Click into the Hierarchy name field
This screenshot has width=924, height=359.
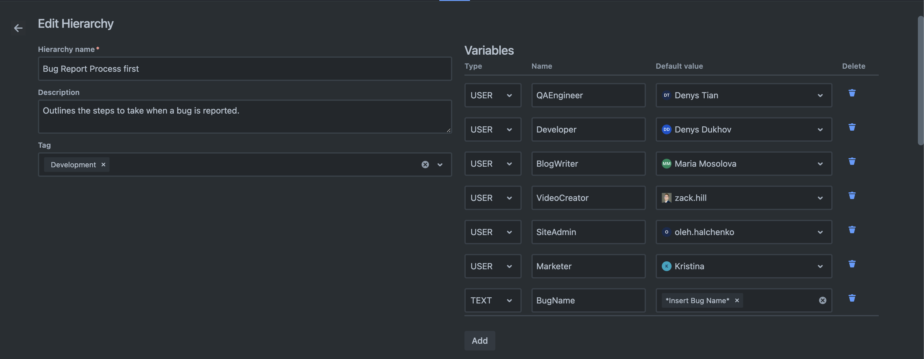(245, 69)
